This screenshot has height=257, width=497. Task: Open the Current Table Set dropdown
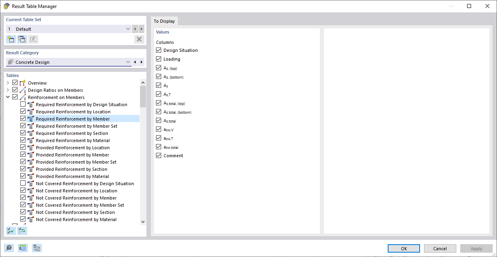pos(128,29)
